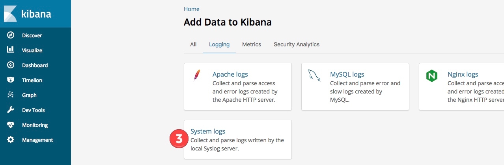Open Dashboard via its gauge icon
This screenshot has width=504, height=165.
click(x=11, y=65)
